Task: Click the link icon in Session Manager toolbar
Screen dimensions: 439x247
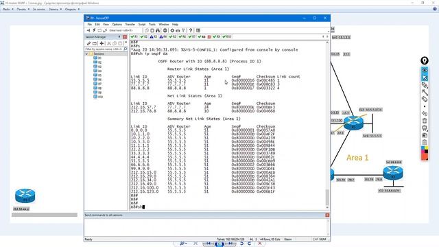Action: click(x=88, y=43)
